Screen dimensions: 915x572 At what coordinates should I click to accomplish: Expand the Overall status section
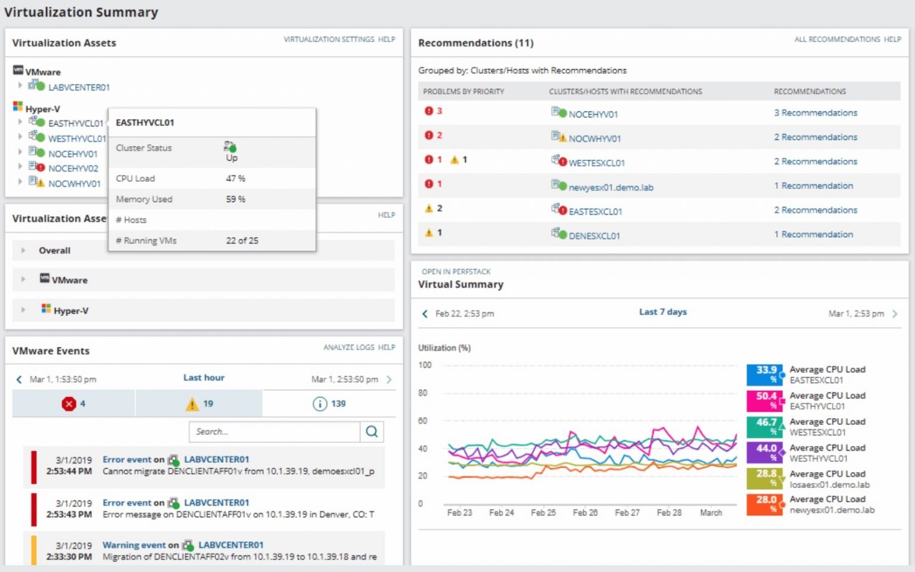click(23, 250)
